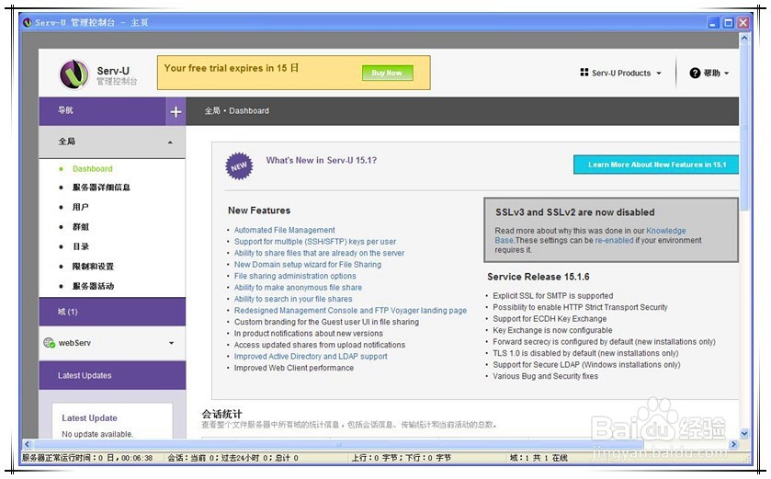Click the Serv-U logo icon
The width and height of the screenshot is (771, 479).
[x=74, y=74]
